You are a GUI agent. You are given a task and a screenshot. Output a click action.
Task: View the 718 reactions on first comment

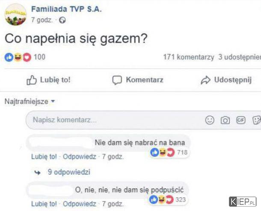pos(169,152)
